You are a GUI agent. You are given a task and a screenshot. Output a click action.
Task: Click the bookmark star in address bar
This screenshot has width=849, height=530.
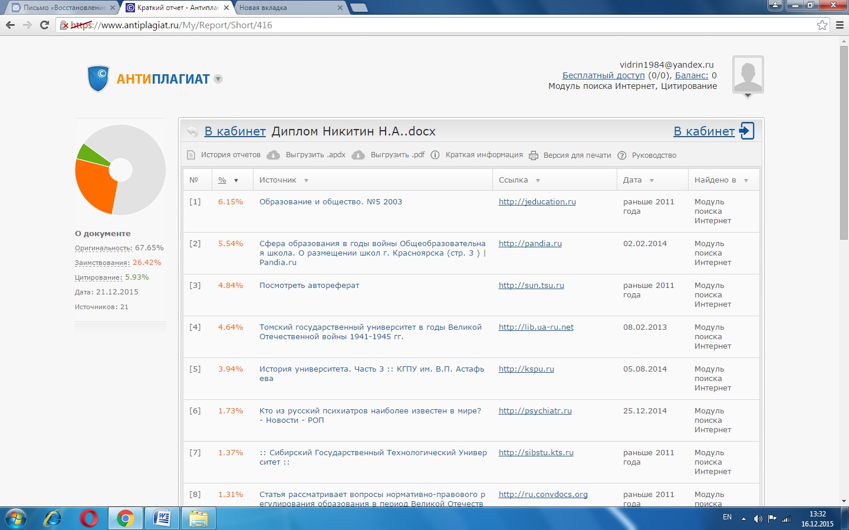(x=822, y=25)
